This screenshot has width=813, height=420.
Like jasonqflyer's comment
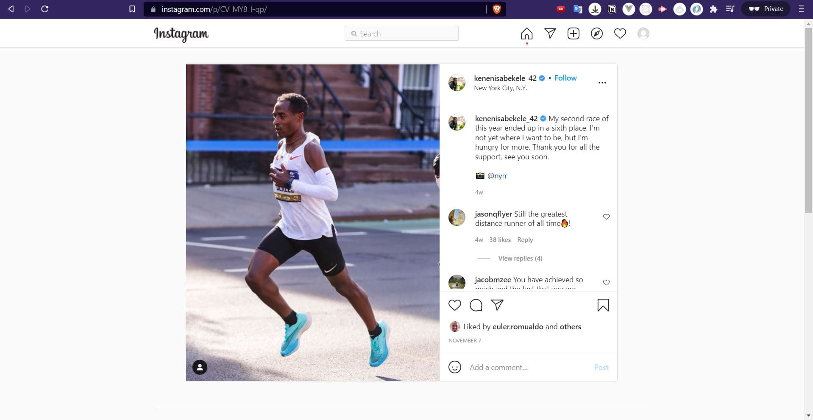tap(606, 217)
